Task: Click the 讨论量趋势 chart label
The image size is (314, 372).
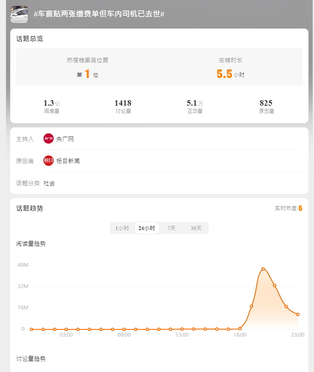Action: 31,358
